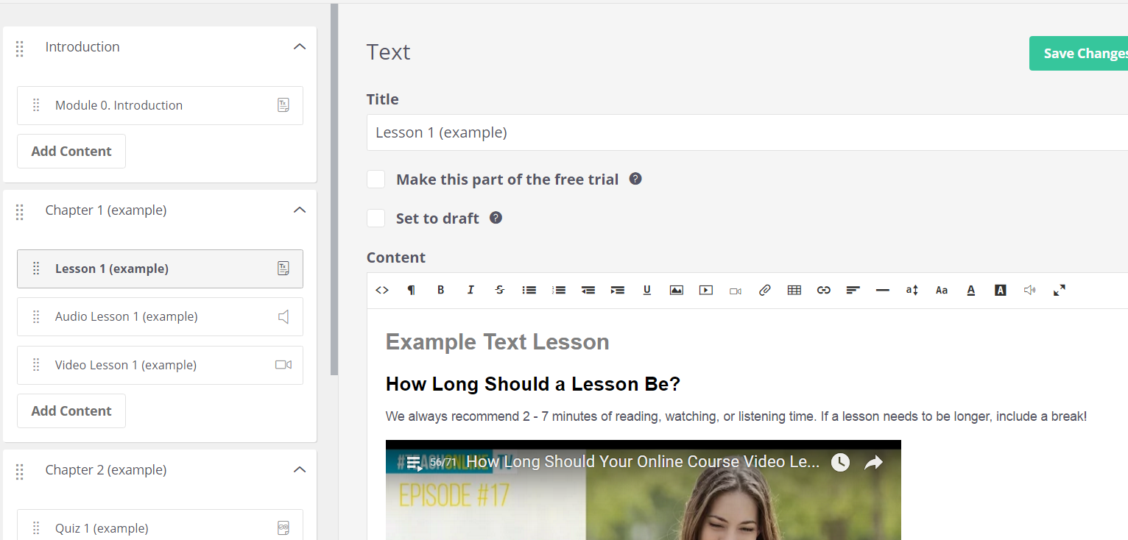The width and height of the screenshot is (1128, 540).
Task: Enable Make this part of the free trial
Action: 376,180
